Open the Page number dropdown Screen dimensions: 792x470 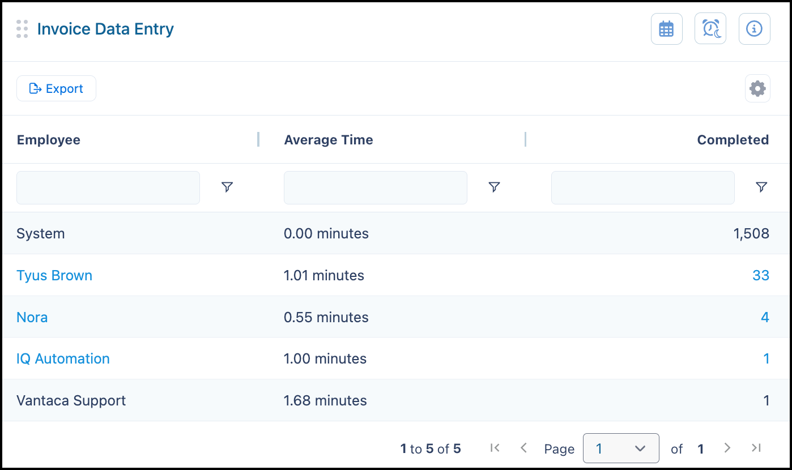pos(621,448)
